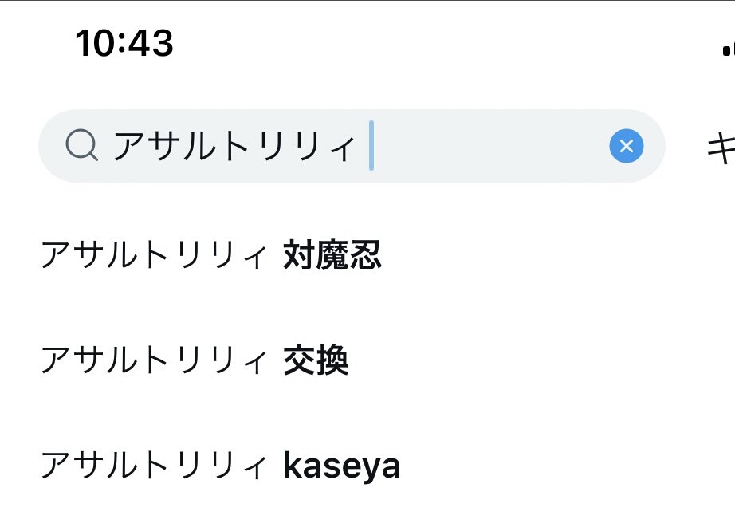Screen dimensions: 735x531
Task: Choose the アサルトリリィ 交換 suggestion
Action: point(195,360)
